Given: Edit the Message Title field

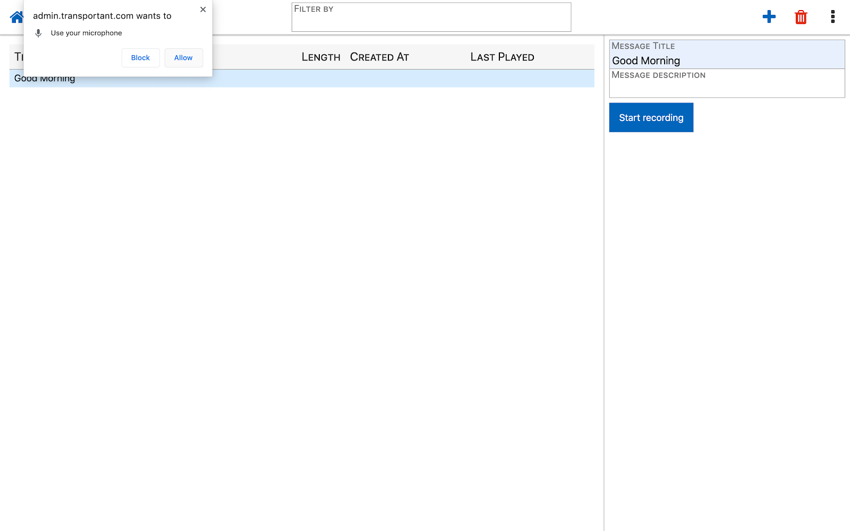Looking at the screenshot, I should pos(727,55).
